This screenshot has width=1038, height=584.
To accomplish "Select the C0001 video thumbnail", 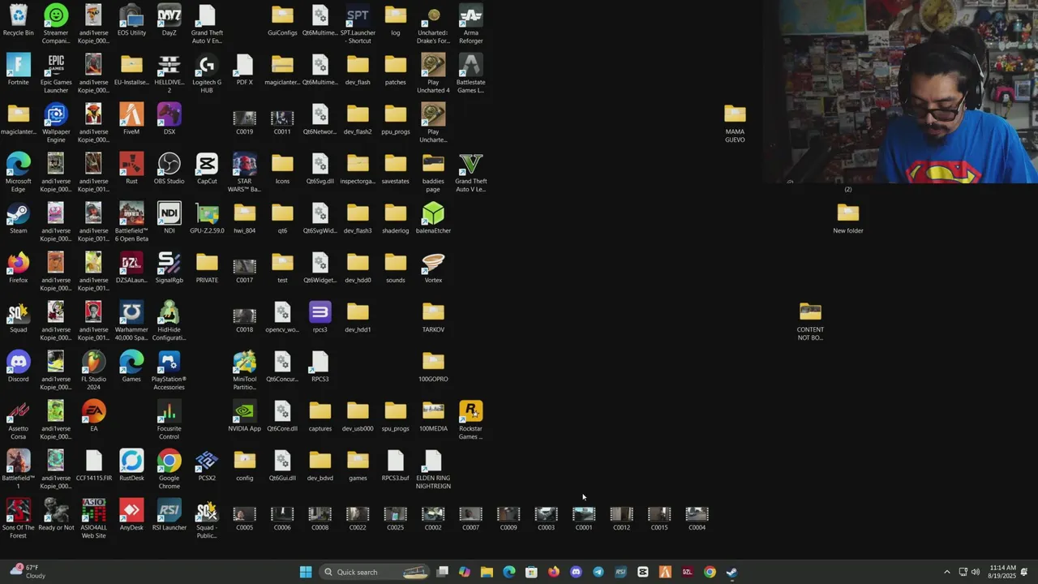I will [x=584, y=518].
